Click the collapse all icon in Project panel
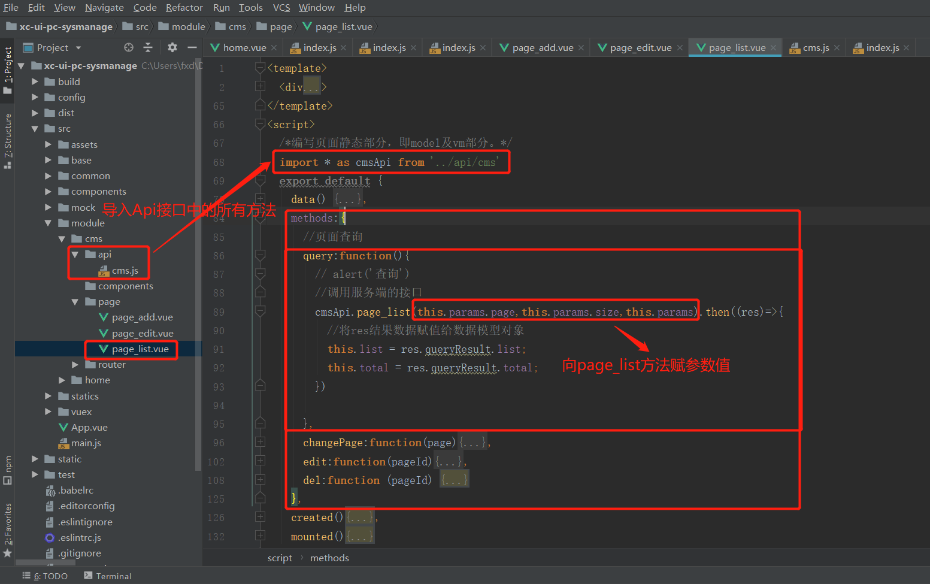930x584 pixels. pyautogui.click(x=148, y=47)
